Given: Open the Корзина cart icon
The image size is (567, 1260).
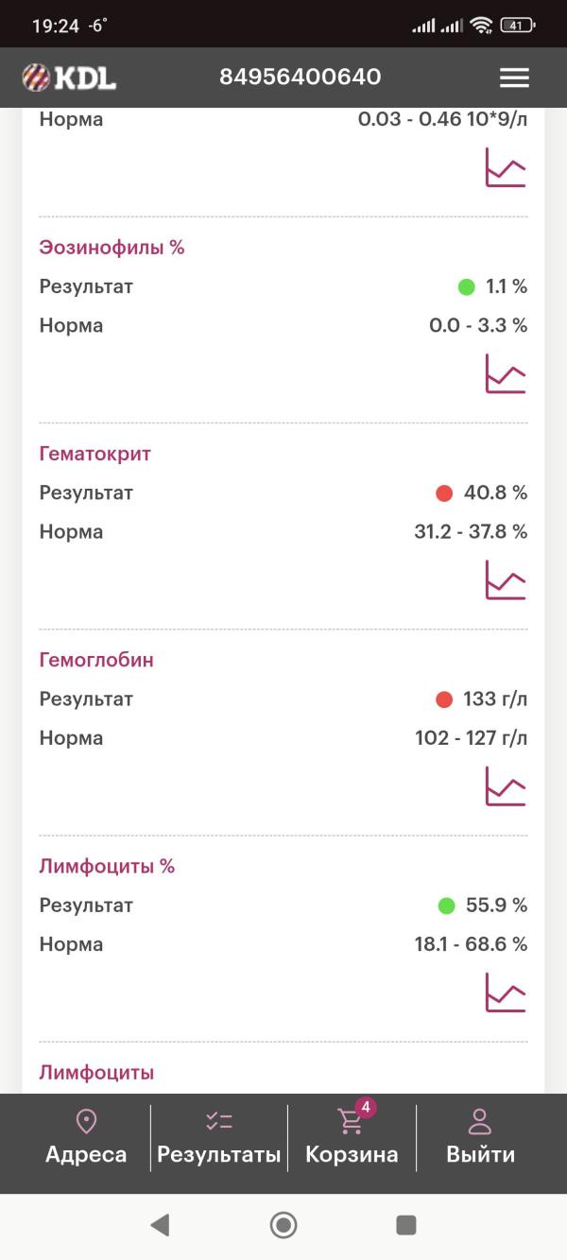Looking at the screenshot, I should (x=352, y=1122).
